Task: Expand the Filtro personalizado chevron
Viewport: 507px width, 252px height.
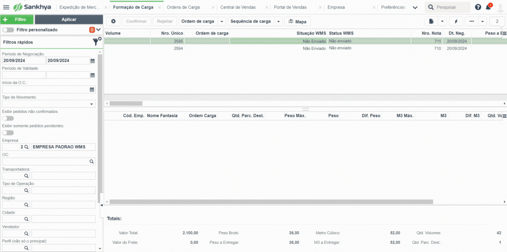Action: point(98,30)
